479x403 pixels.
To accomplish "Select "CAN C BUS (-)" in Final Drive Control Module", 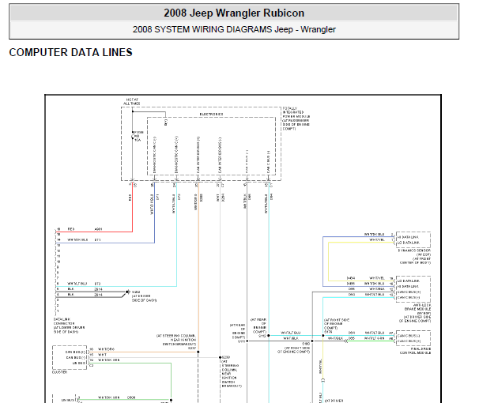I will point(409,336).
